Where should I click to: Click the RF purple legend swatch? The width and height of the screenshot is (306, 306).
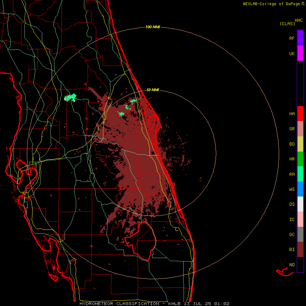(x=300, y=38)
